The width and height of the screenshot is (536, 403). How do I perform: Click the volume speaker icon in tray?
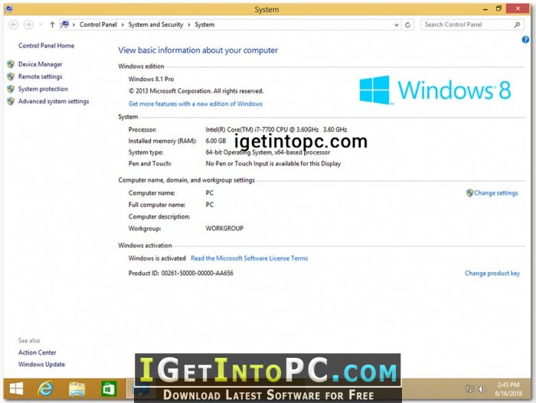click(482, 389)
